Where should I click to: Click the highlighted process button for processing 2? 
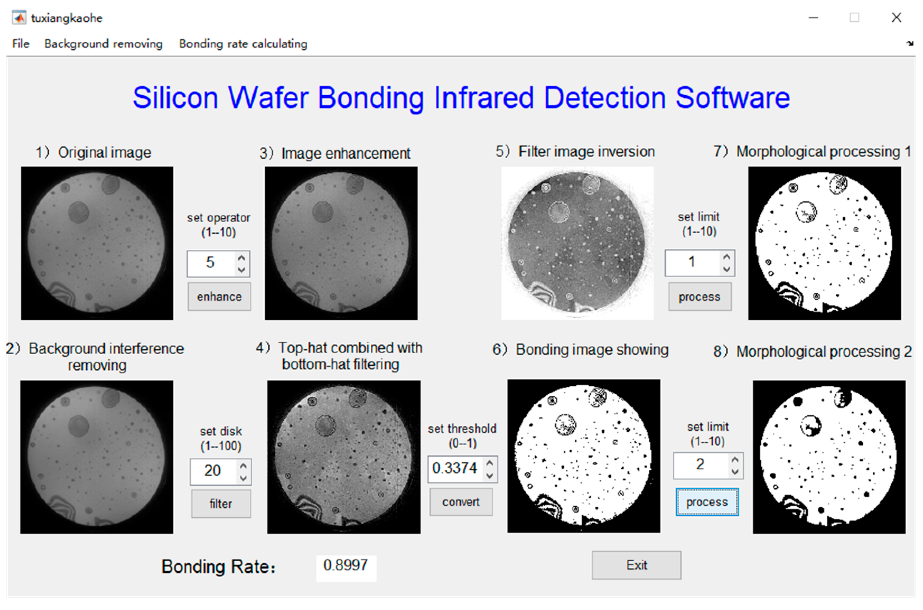pyautogui.click(x=707, y=502)
